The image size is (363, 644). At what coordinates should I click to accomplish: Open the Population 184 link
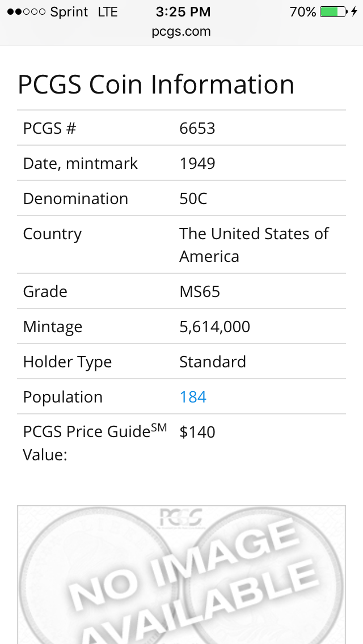pyautogui.click(x=193, y=397)
